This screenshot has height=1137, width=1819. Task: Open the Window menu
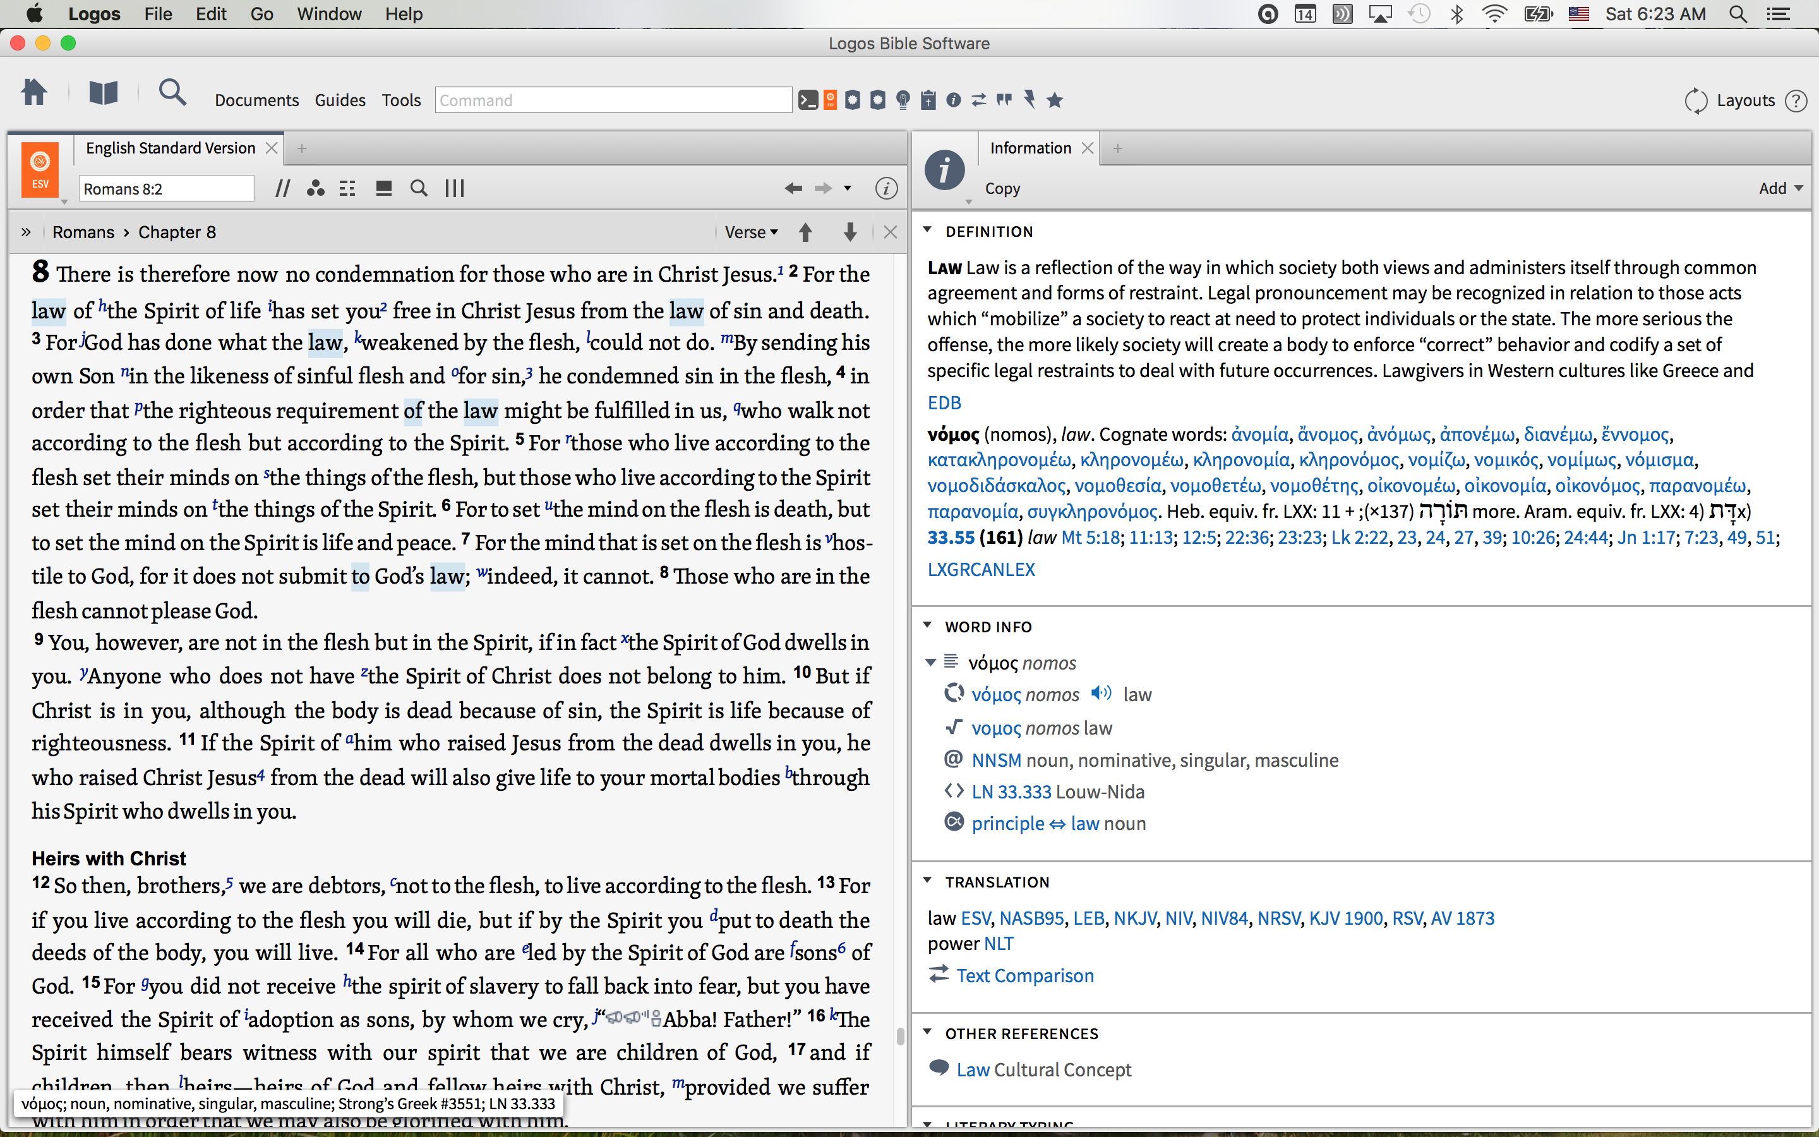pos(329,13)
